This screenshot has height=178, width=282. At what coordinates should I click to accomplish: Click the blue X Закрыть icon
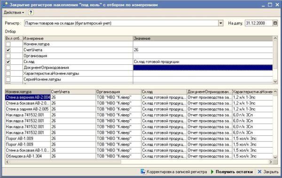(x=259, y=172)
